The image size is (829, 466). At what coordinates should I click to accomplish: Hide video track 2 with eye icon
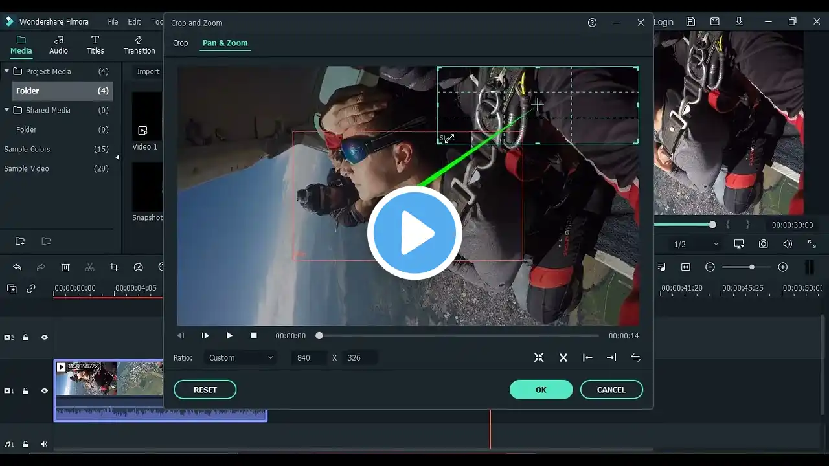tap(45, 337)
